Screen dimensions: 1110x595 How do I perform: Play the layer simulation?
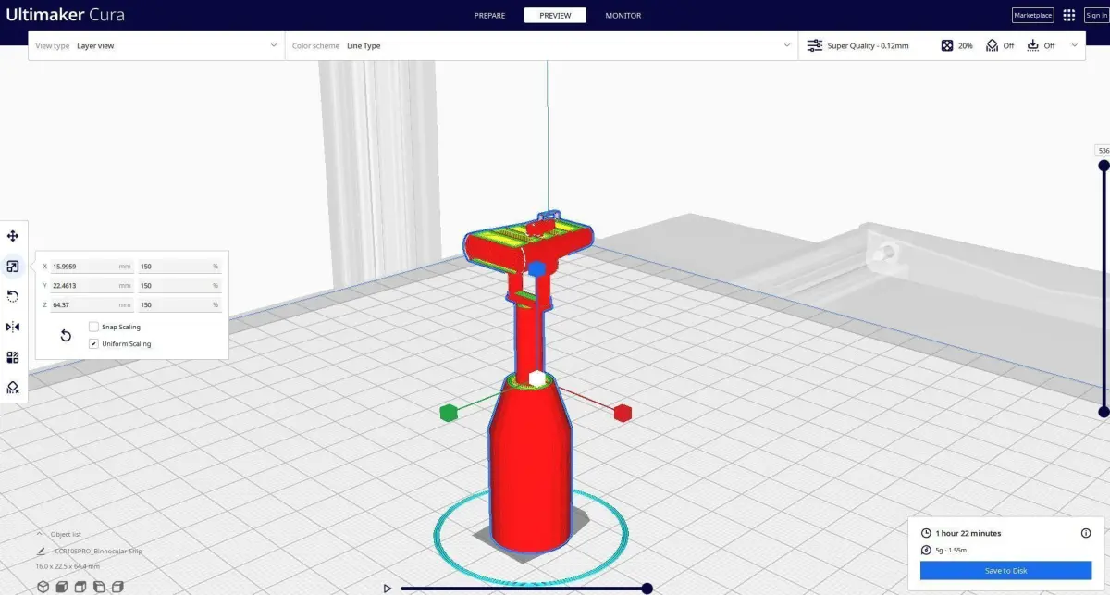pos(388,588)
